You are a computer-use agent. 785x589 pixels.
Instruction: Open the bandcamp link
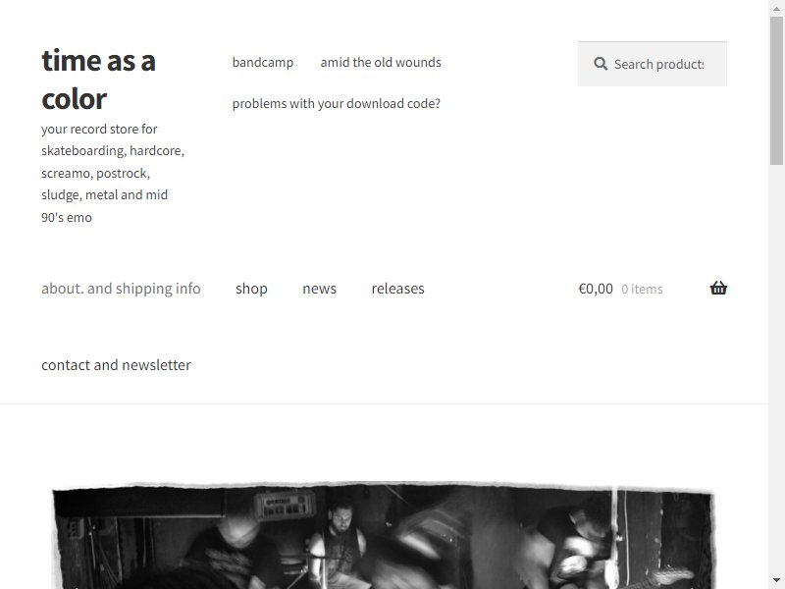[x=263, y=63]
